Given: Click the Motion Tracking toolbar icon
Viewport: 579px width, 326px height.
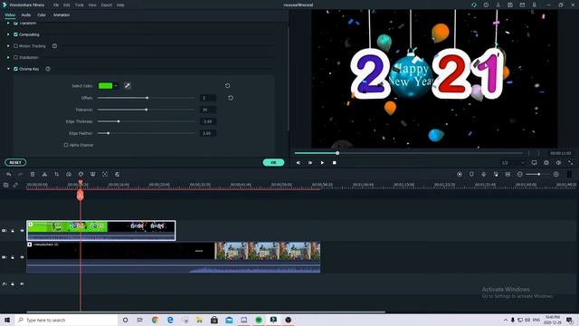Looking at the screenshot, I should pyautogui.click(x=105, y=174).
